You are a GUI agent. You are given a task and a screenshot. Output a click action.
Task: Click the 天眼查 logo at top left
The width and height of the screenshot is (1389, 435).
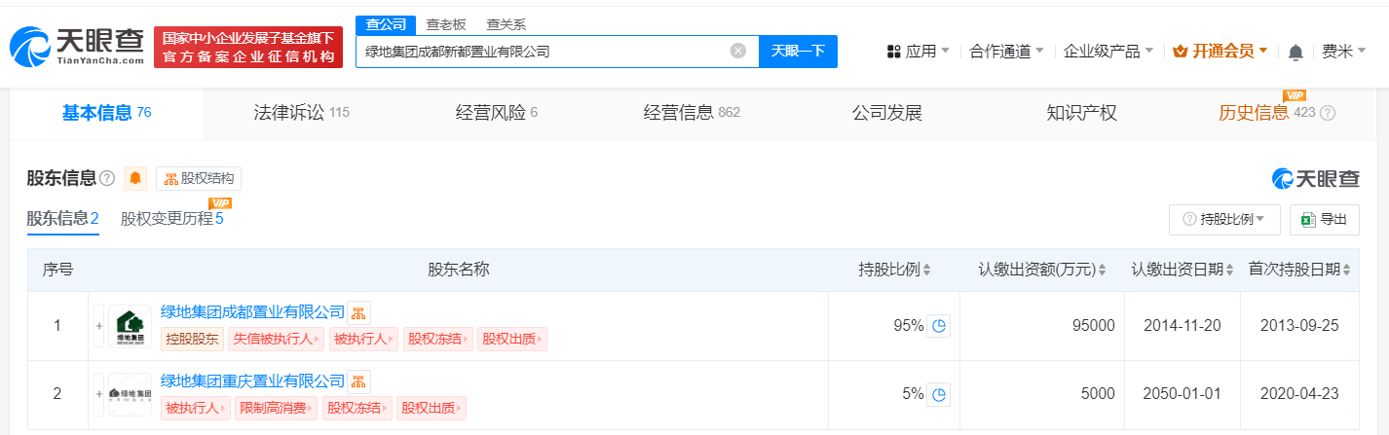pyautogui.click(x=76, y=47)
